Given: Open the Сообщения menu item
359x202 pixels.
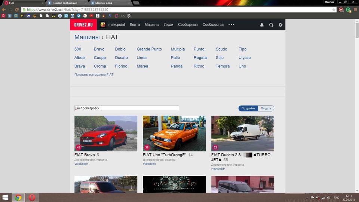Looking at the screenshot, I should [188, 25].
